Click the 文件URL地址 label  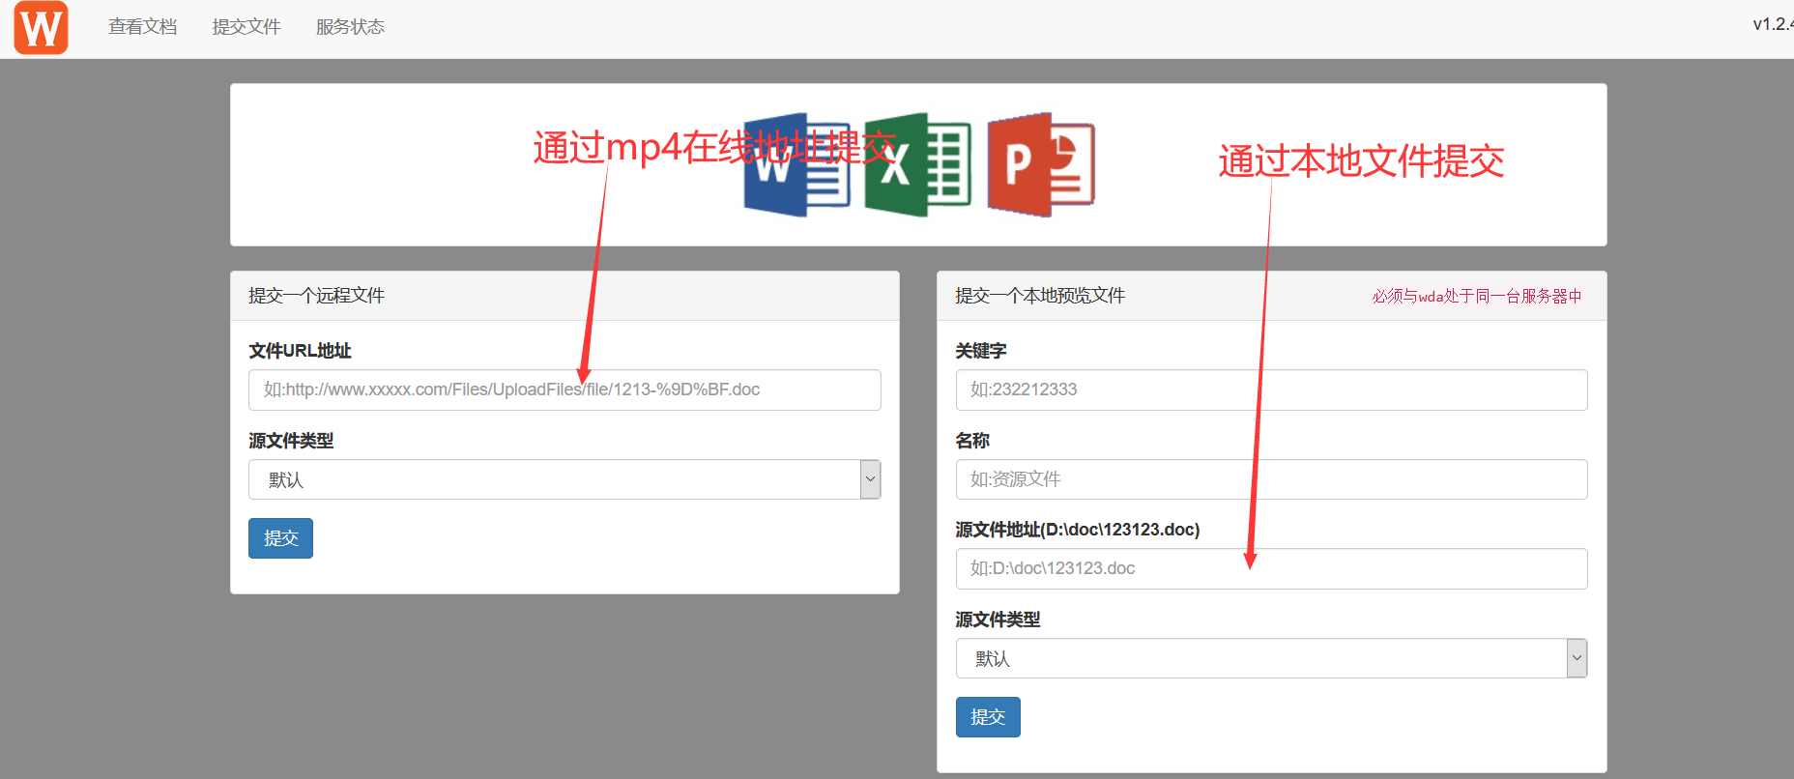tap(300, 351)
